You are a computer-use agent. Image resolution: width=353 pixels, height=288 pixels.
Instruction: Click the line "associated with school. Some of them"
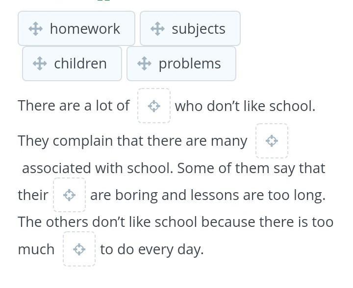click(x=174, y=168)
